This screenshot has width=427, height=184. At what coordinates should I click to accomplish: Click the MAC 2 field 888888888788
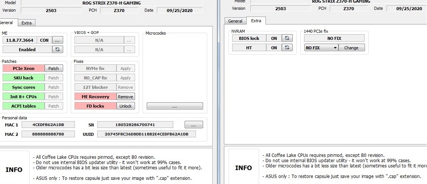pyautogui.click(x=48, y=134)
